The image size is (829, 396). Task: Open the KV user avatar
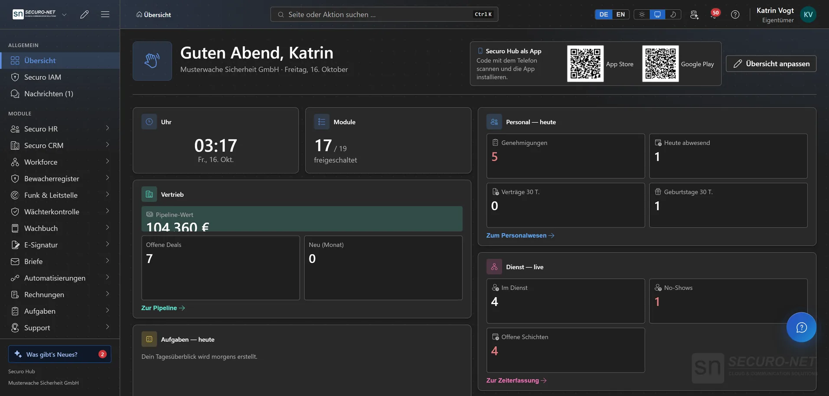[808, 14]
